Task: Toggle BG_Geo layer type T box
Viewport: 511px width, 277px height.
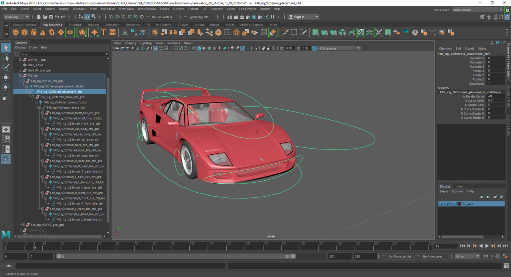Action: pyautogui.click(x=454, y=204)
